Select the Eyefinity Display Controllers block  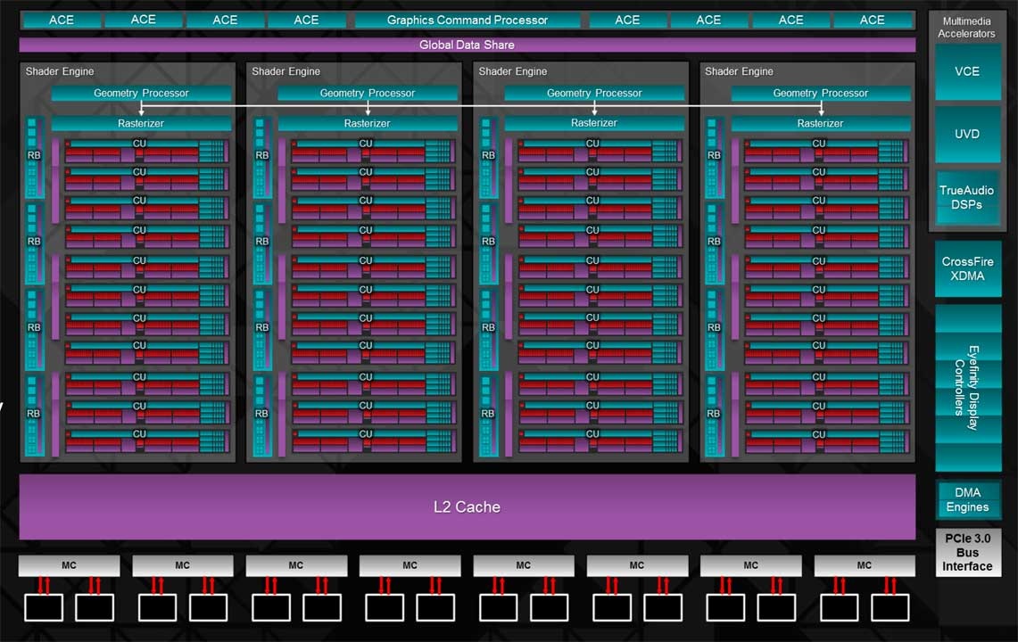[x=968, y=388]
